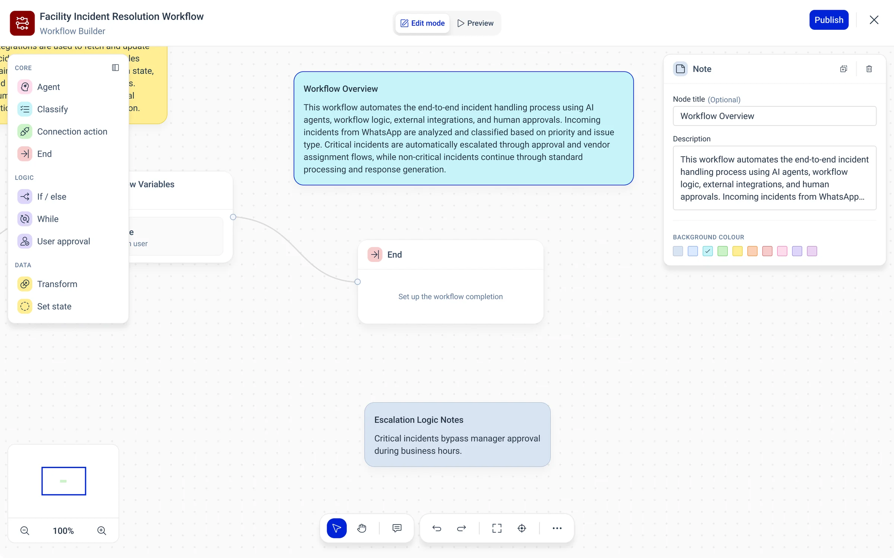Select the Escalation Logic Notes note

click(x=457, y=434)
